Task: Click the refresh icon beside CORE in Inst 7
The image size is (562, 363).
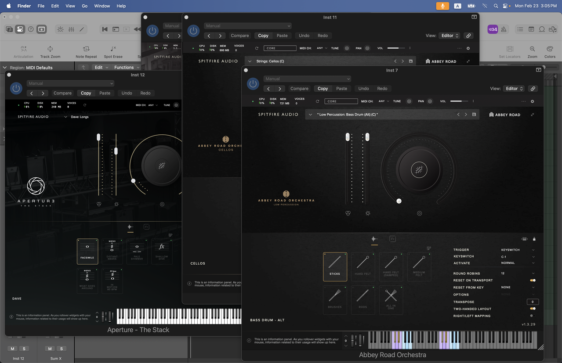Action: point(317,101)
